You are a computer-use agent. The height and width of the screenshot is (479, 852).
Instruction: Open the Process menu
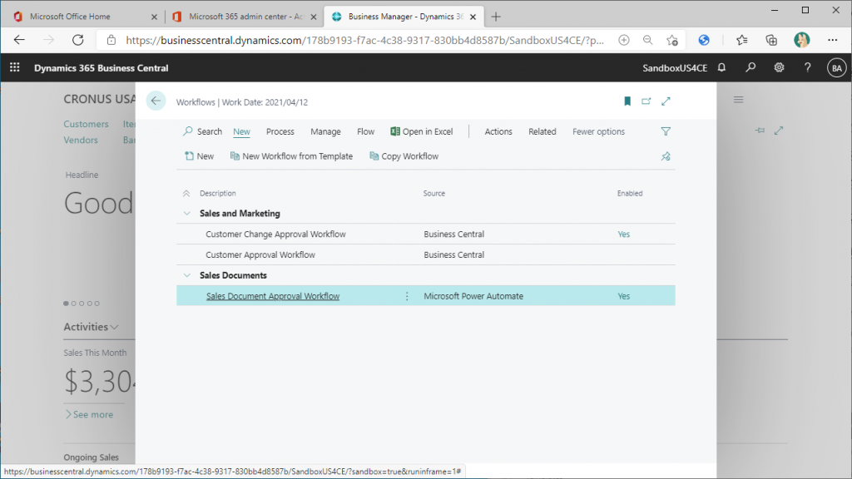[280, 131]
